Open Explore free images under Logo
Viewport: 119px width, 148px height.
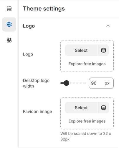(87, 64)
